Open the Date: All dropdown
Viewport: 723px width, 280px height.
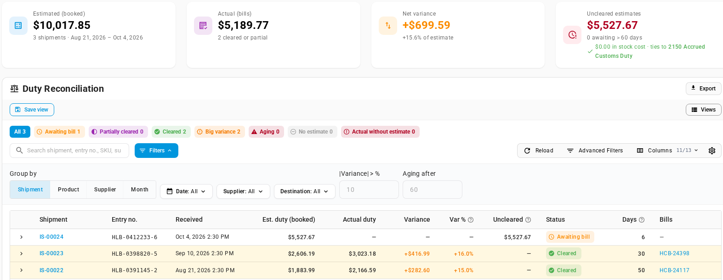[186, 191]
